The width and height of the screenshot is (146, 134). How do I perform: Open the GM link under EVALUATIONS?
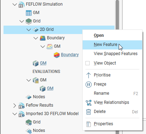pyautogui.click(x=50, y=88)
